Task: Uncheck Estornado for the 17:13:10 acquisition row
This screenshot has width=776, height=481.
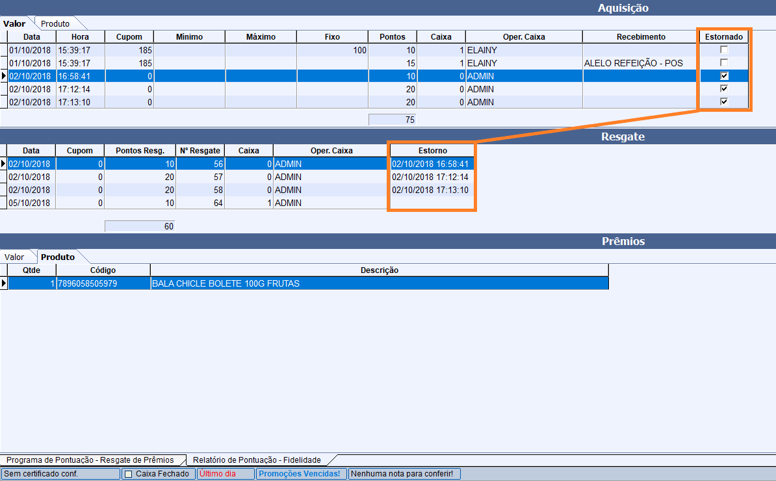Action: [724, 102]
